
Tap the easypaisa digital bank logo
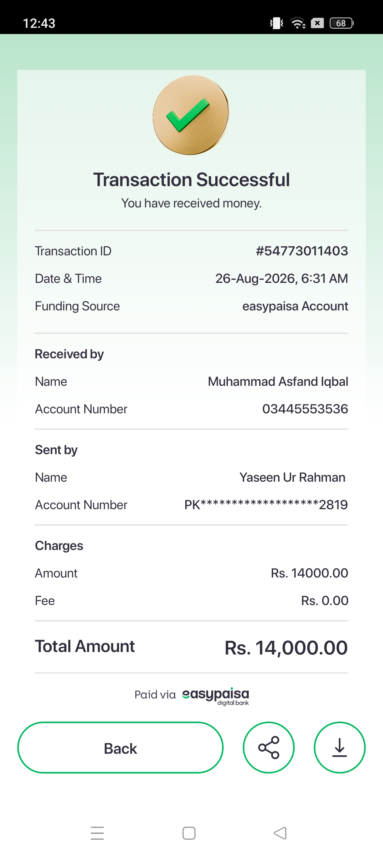click(x=216, y=696)
